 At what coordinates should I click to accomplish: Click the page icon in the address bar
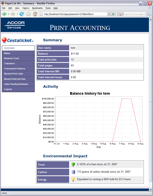click(41, 14)
